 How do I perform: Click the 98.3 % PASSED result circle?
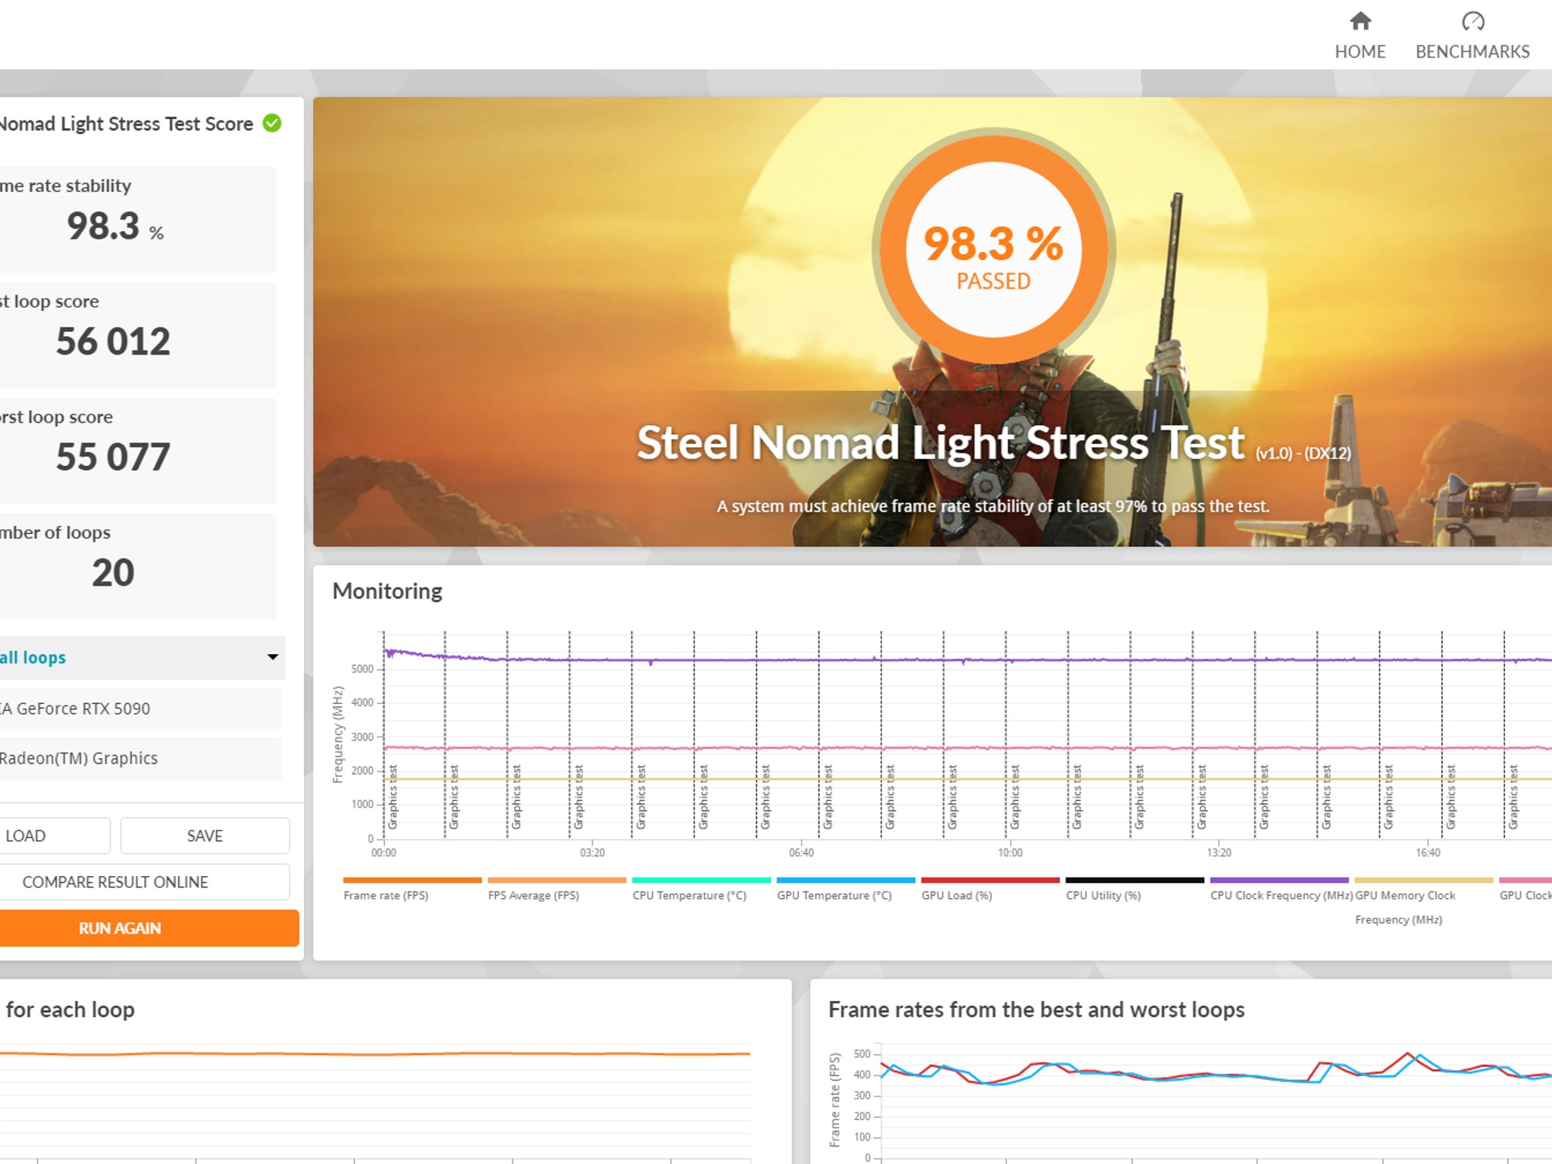[x=993, y=249]
